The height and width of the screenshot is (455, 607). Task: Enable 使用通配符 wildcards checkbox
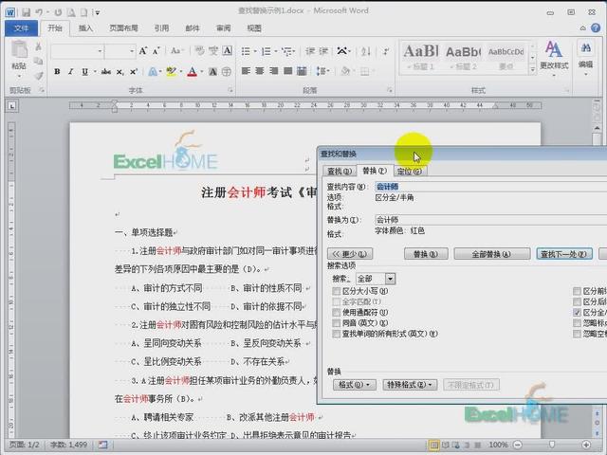point(337,312)
